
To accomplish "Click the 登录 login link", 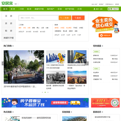I will 97,9.
